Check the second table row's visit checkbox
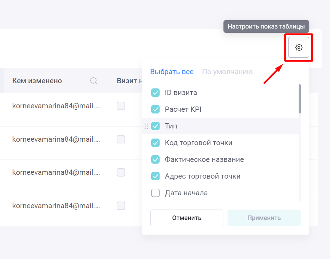Image resolution: width=330 pixels, height=259 pixels. (x=121, y=139)
